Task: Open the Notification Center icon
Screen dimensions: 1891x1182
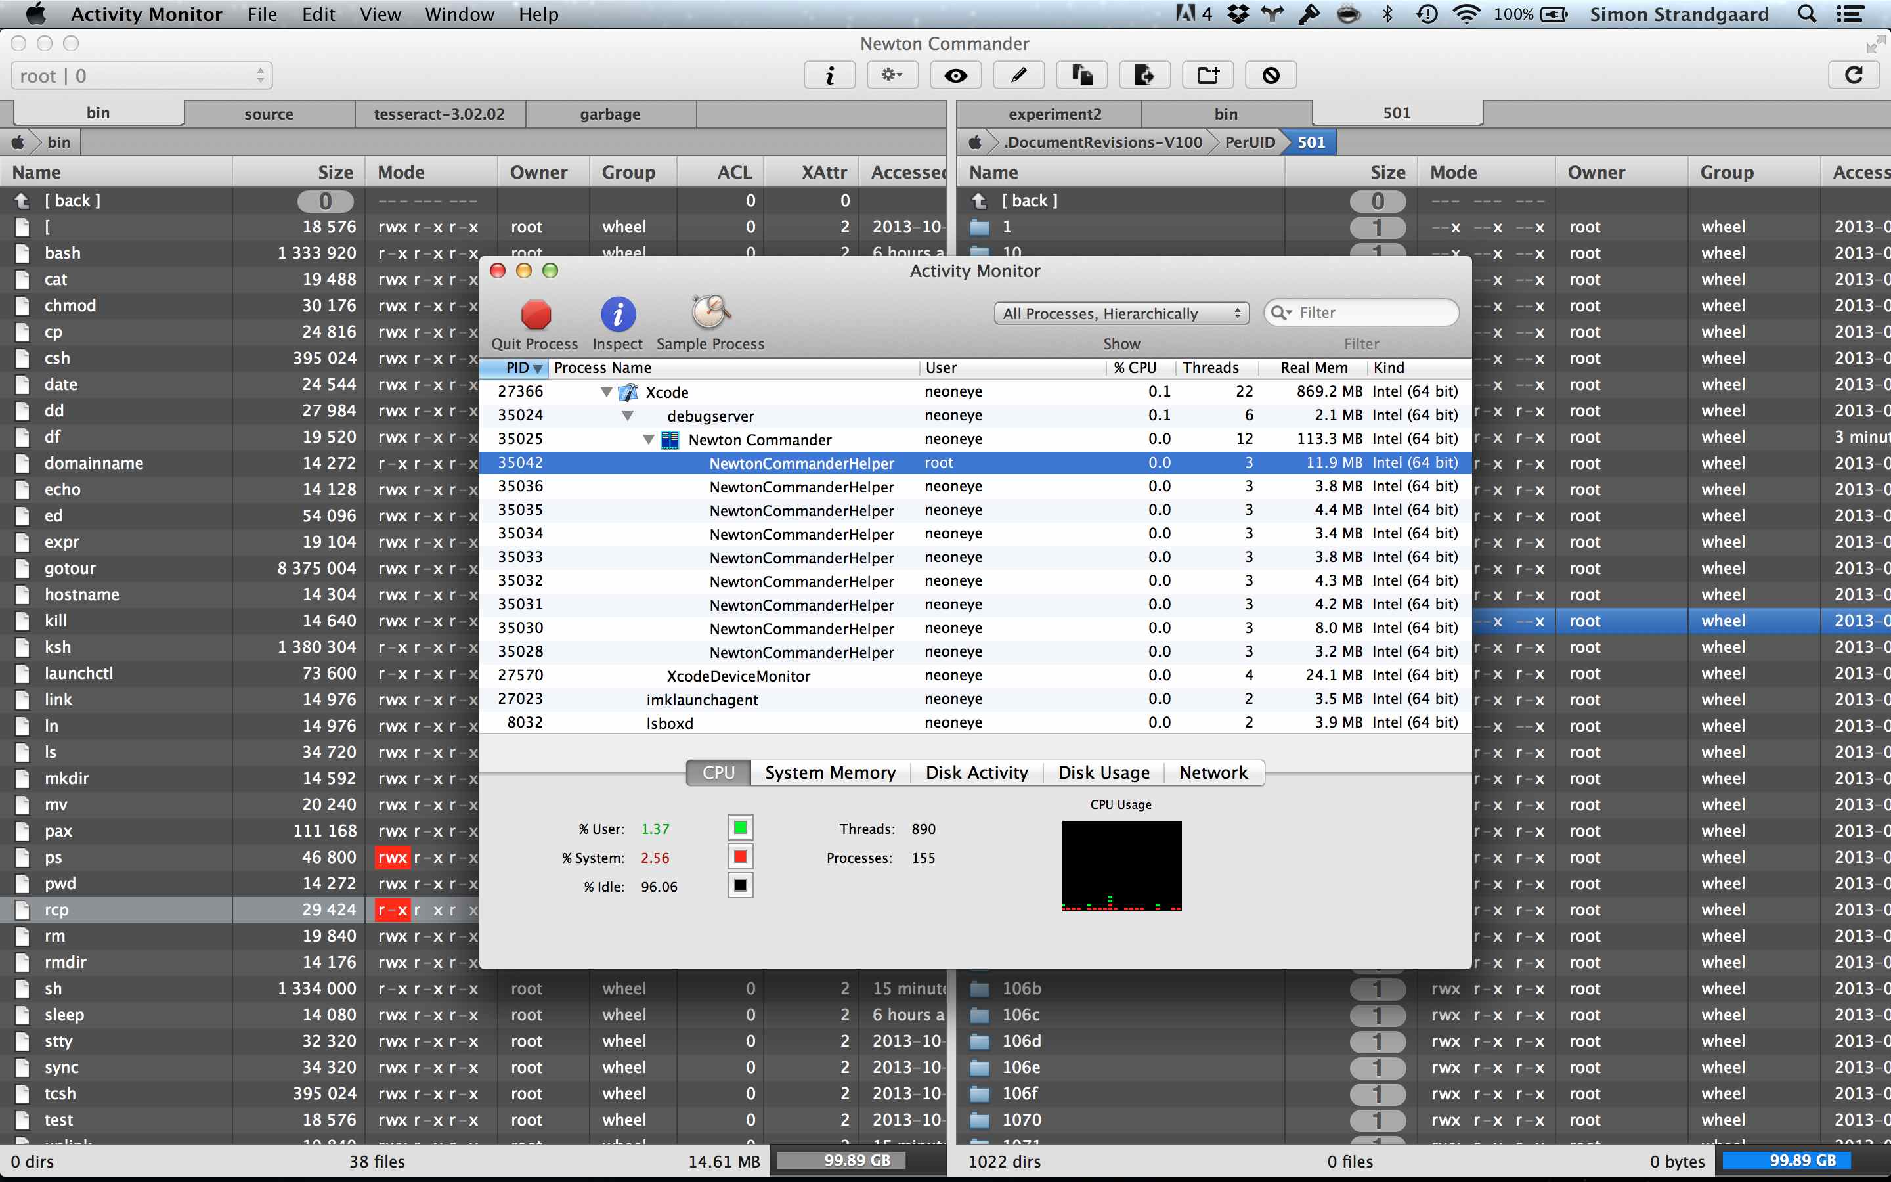Action: click(x=1850, y=14)
